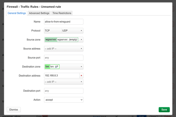
Task: Open the Source address add IP dropdown
Action: 64,49
